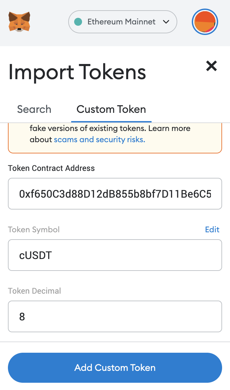Click the Token Decimal label

tap(35, 291)
